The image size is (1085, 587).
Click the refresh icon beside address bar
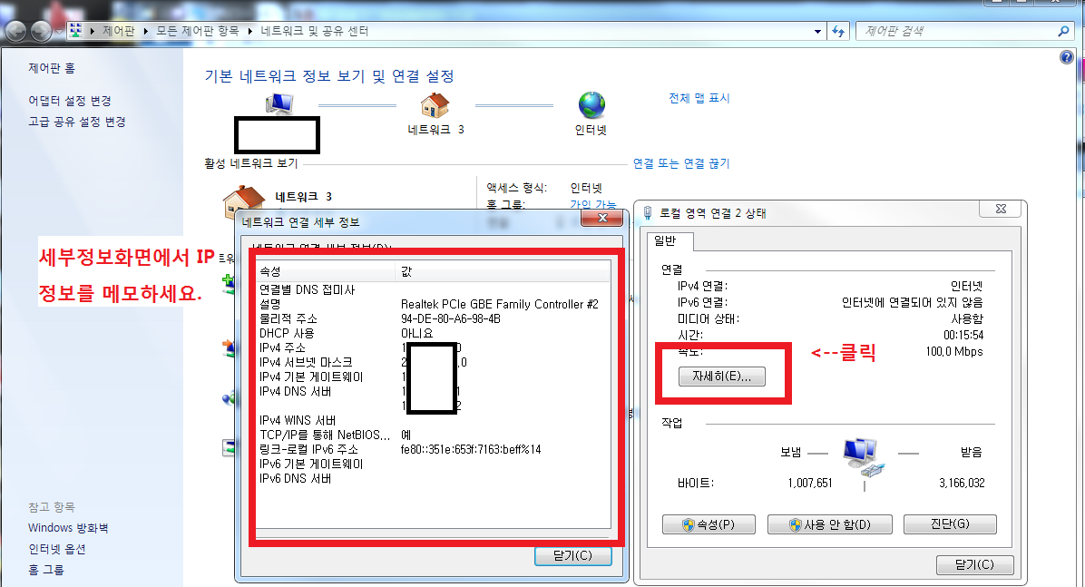(x=838, y=31)
